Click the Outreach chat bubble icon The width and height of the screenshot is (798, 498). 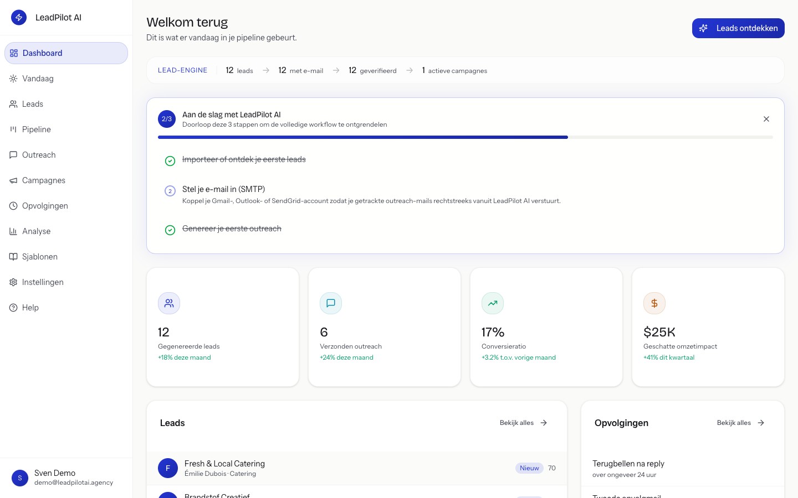pyautogui.click(x=13, y=155)
